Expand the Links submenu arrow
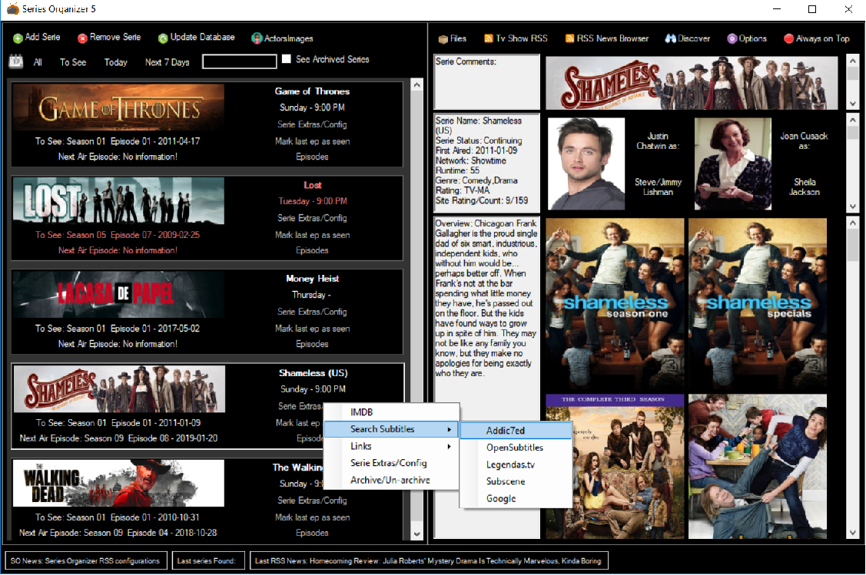 [449, 447]
